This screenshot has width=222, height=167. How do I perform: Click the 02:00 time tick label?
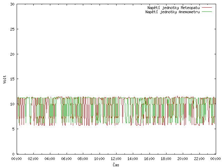coord(33,159)
